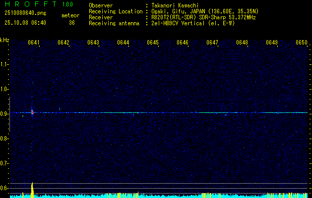Select the file name 2510080640.png
Screen dimensions: 312x198
[x=25, y=13]
